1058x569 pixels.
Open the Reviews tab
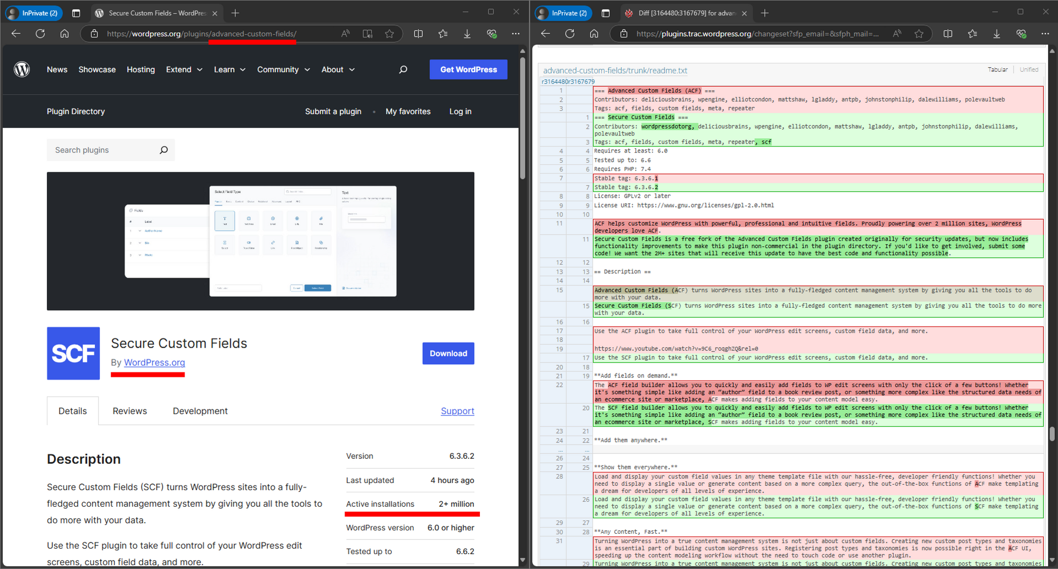click(x=129, y=411)
